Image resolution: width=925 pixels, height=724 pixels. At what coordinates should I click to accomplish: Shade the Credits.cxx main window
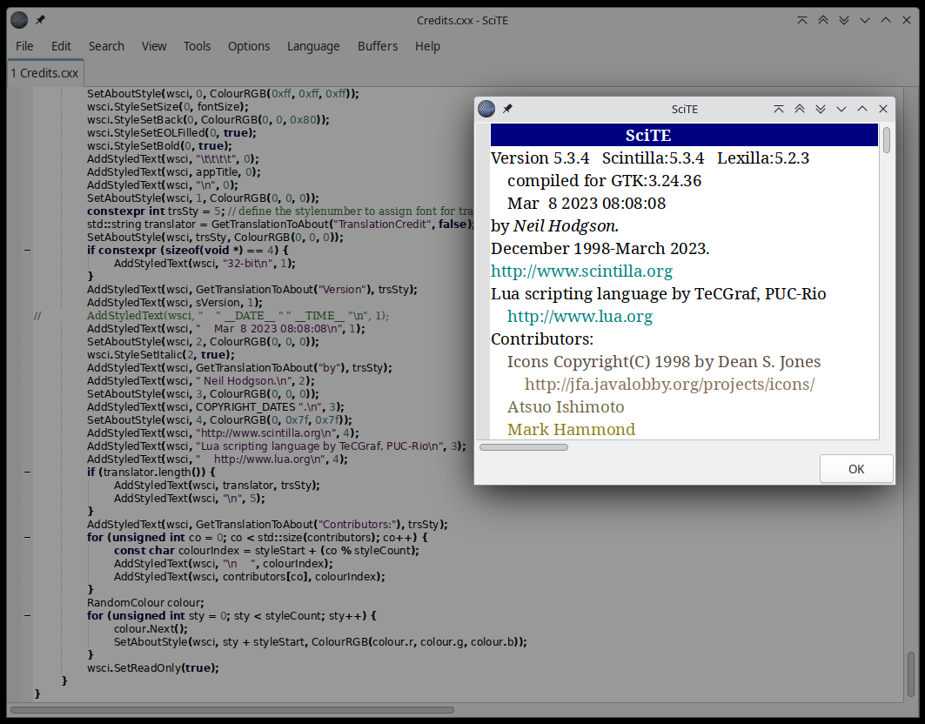tap(801, 20)
